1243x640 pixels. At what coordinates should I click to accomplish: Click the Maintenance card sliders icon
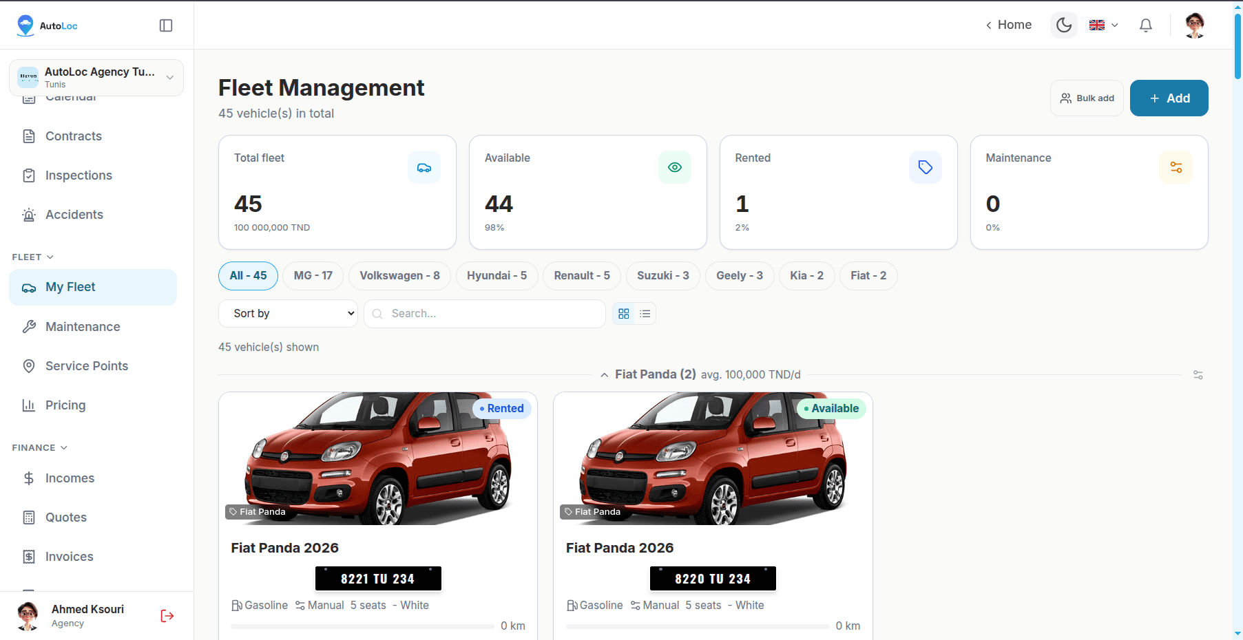[x=1176, y=167]
